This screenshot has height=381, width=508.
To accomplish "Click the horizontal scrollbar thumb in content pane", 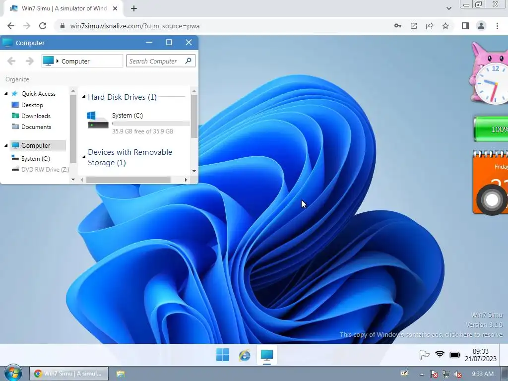I will tap(128, 180).
